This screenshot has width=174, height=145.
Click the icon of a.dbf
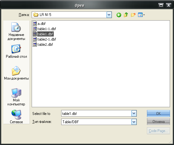pyautogui.click(x=35, y=23)
